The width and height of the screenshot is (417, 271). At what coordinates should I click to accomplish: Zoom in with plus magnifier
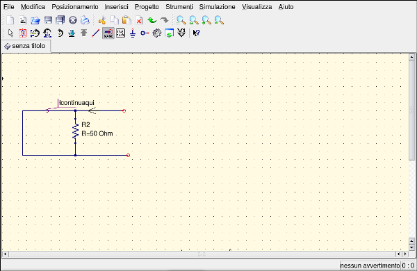(x=206, y=20)
